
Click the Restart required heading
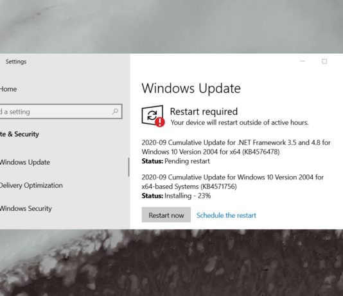pyautogui.click(x=204, y=111)
